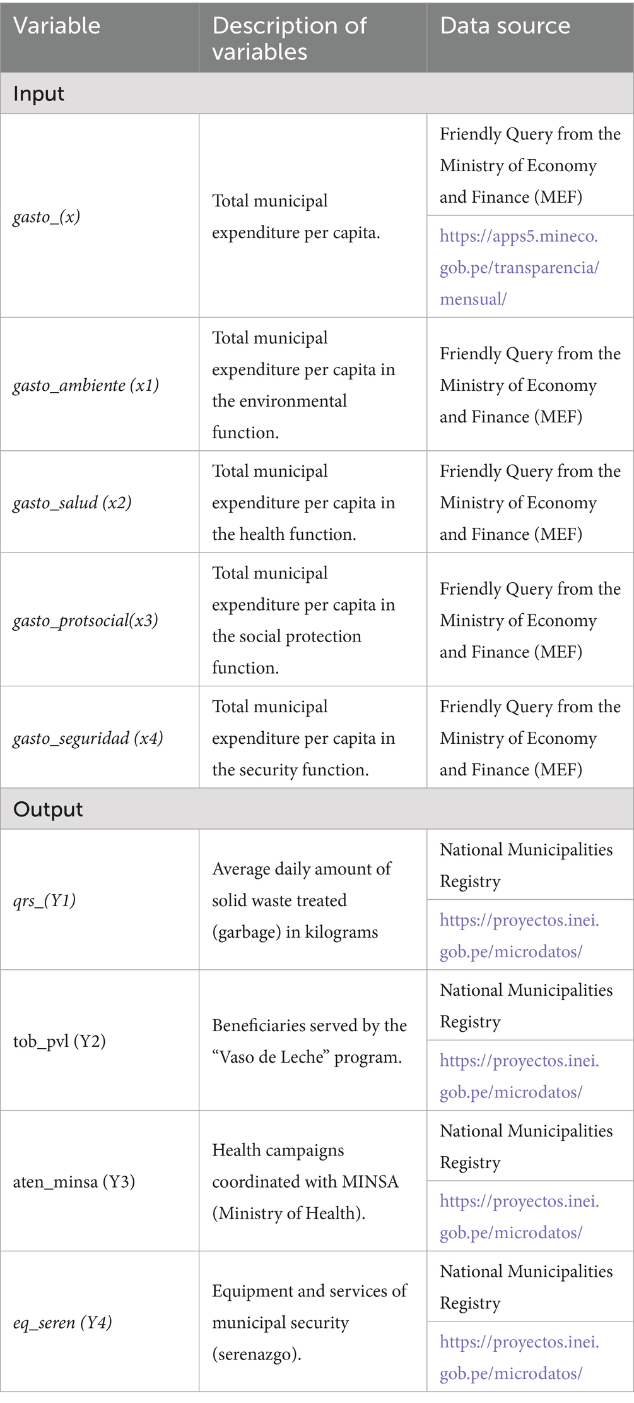This screenshot has height=1403, width=634.
Task: Open the inei microdatos link in eq_seren row
Action: 519,1358
